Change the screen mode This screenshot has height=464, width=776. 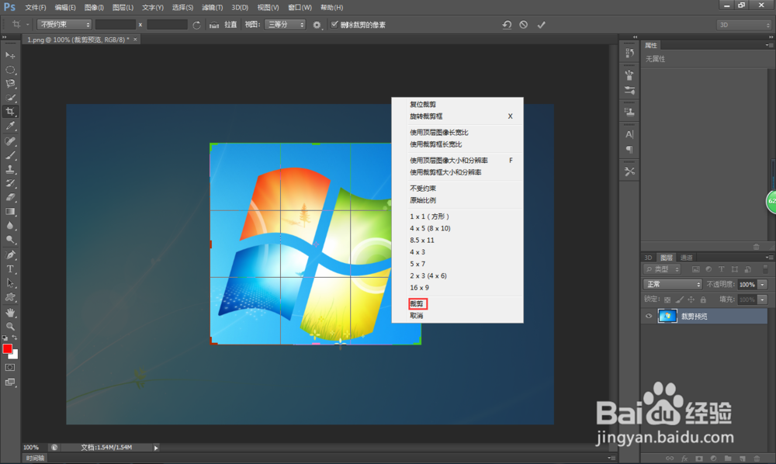10,382
